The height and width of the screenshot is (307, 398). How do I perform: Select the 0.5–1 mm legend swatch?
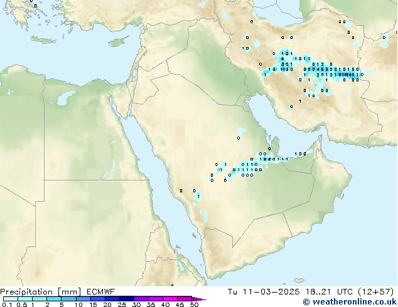coord(25,299)
